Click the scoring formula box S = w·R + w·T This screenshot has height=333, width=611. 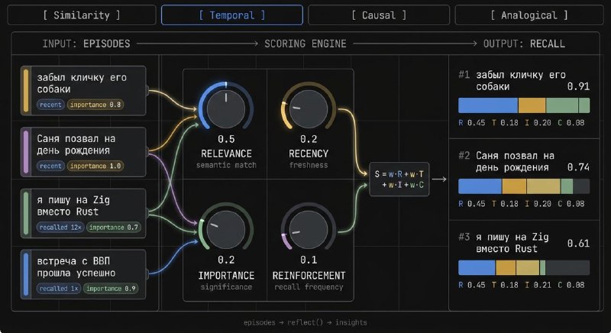point(399,179)
